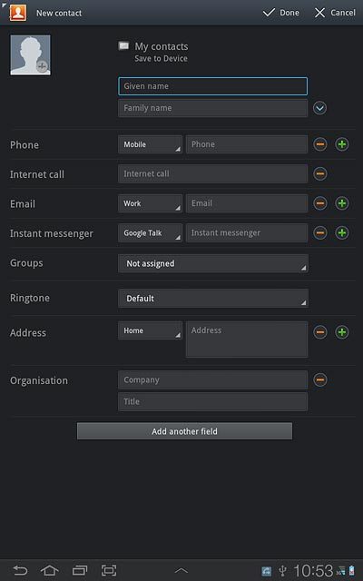Open the Mobile phone type dropdown
Screen dimensions: 363x581
point(150,144)
